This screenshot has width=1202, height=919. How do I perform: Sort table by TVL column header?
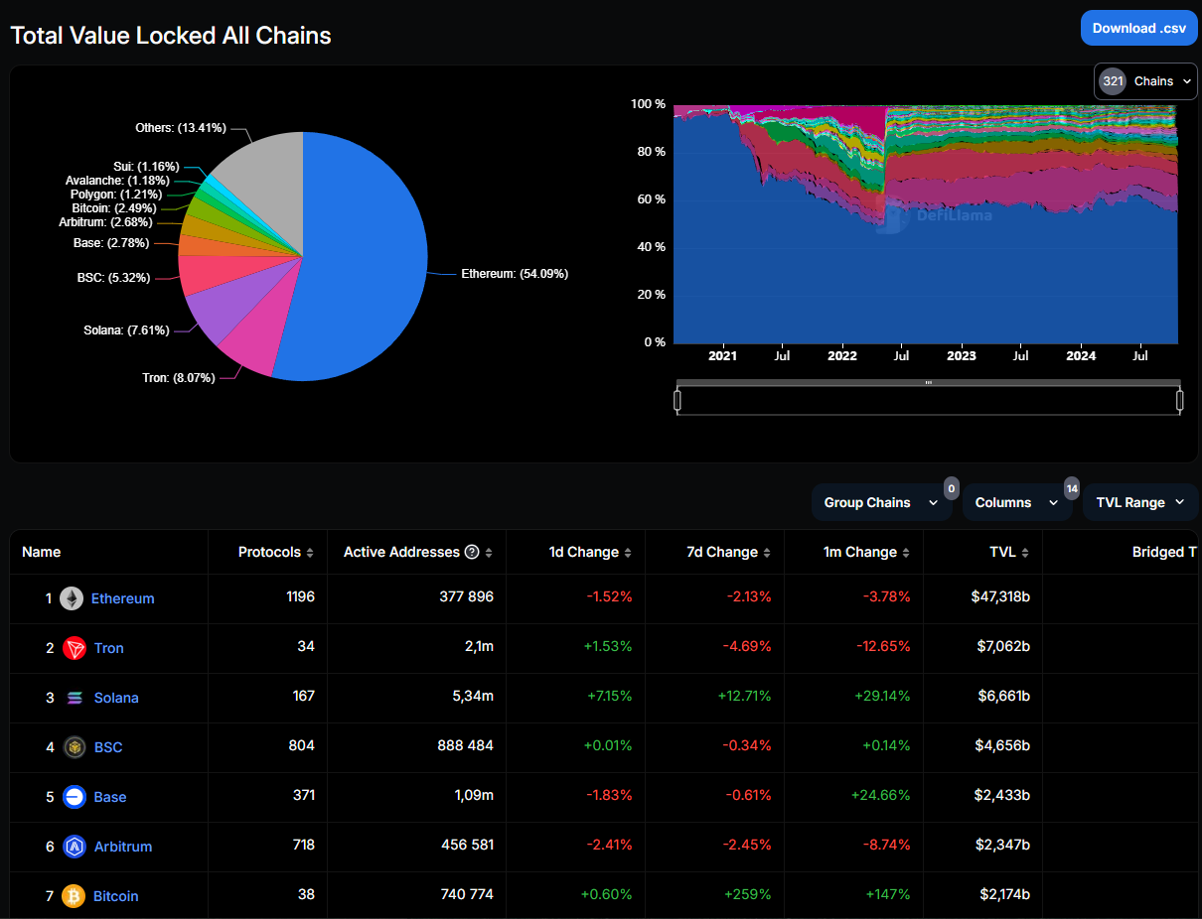coord(1007,552)
